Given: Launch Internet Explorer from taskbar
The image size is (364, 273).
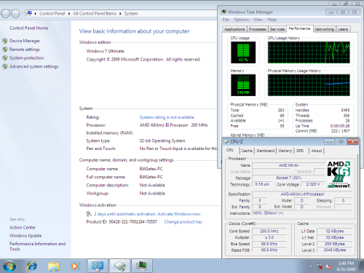Looking at the screenshot, I should [32, 266].
